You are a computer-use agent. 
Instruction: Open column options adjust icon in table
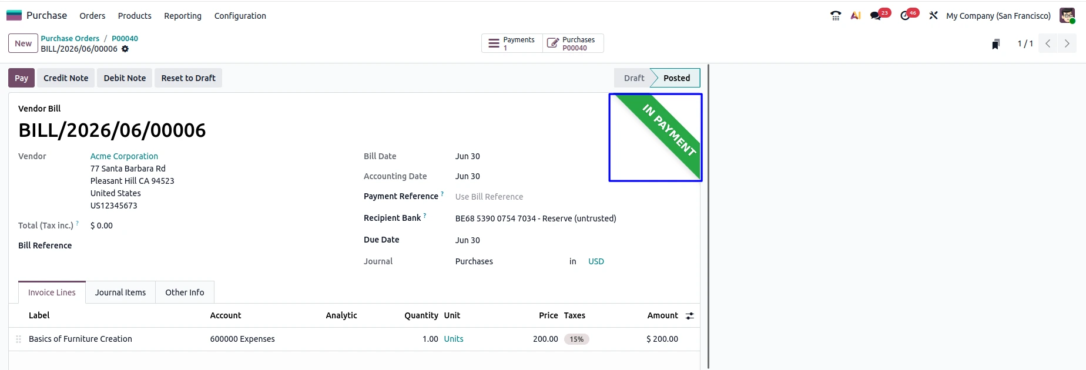tap(690, 316)
